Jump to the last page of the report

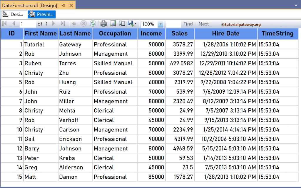(63, 24)
